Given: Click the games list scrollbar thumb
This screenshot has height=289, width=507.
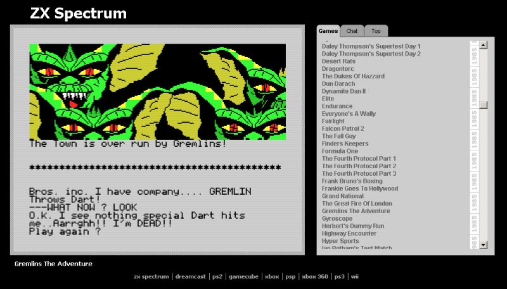Looking at the screenshot, I should point(484,105).
